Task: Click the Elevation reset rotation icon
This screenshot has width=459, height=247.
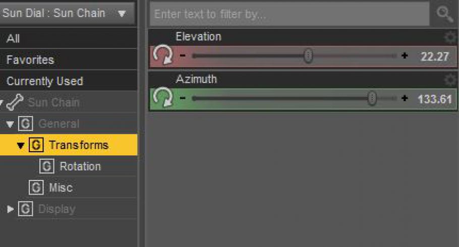Action: (162, 55)
